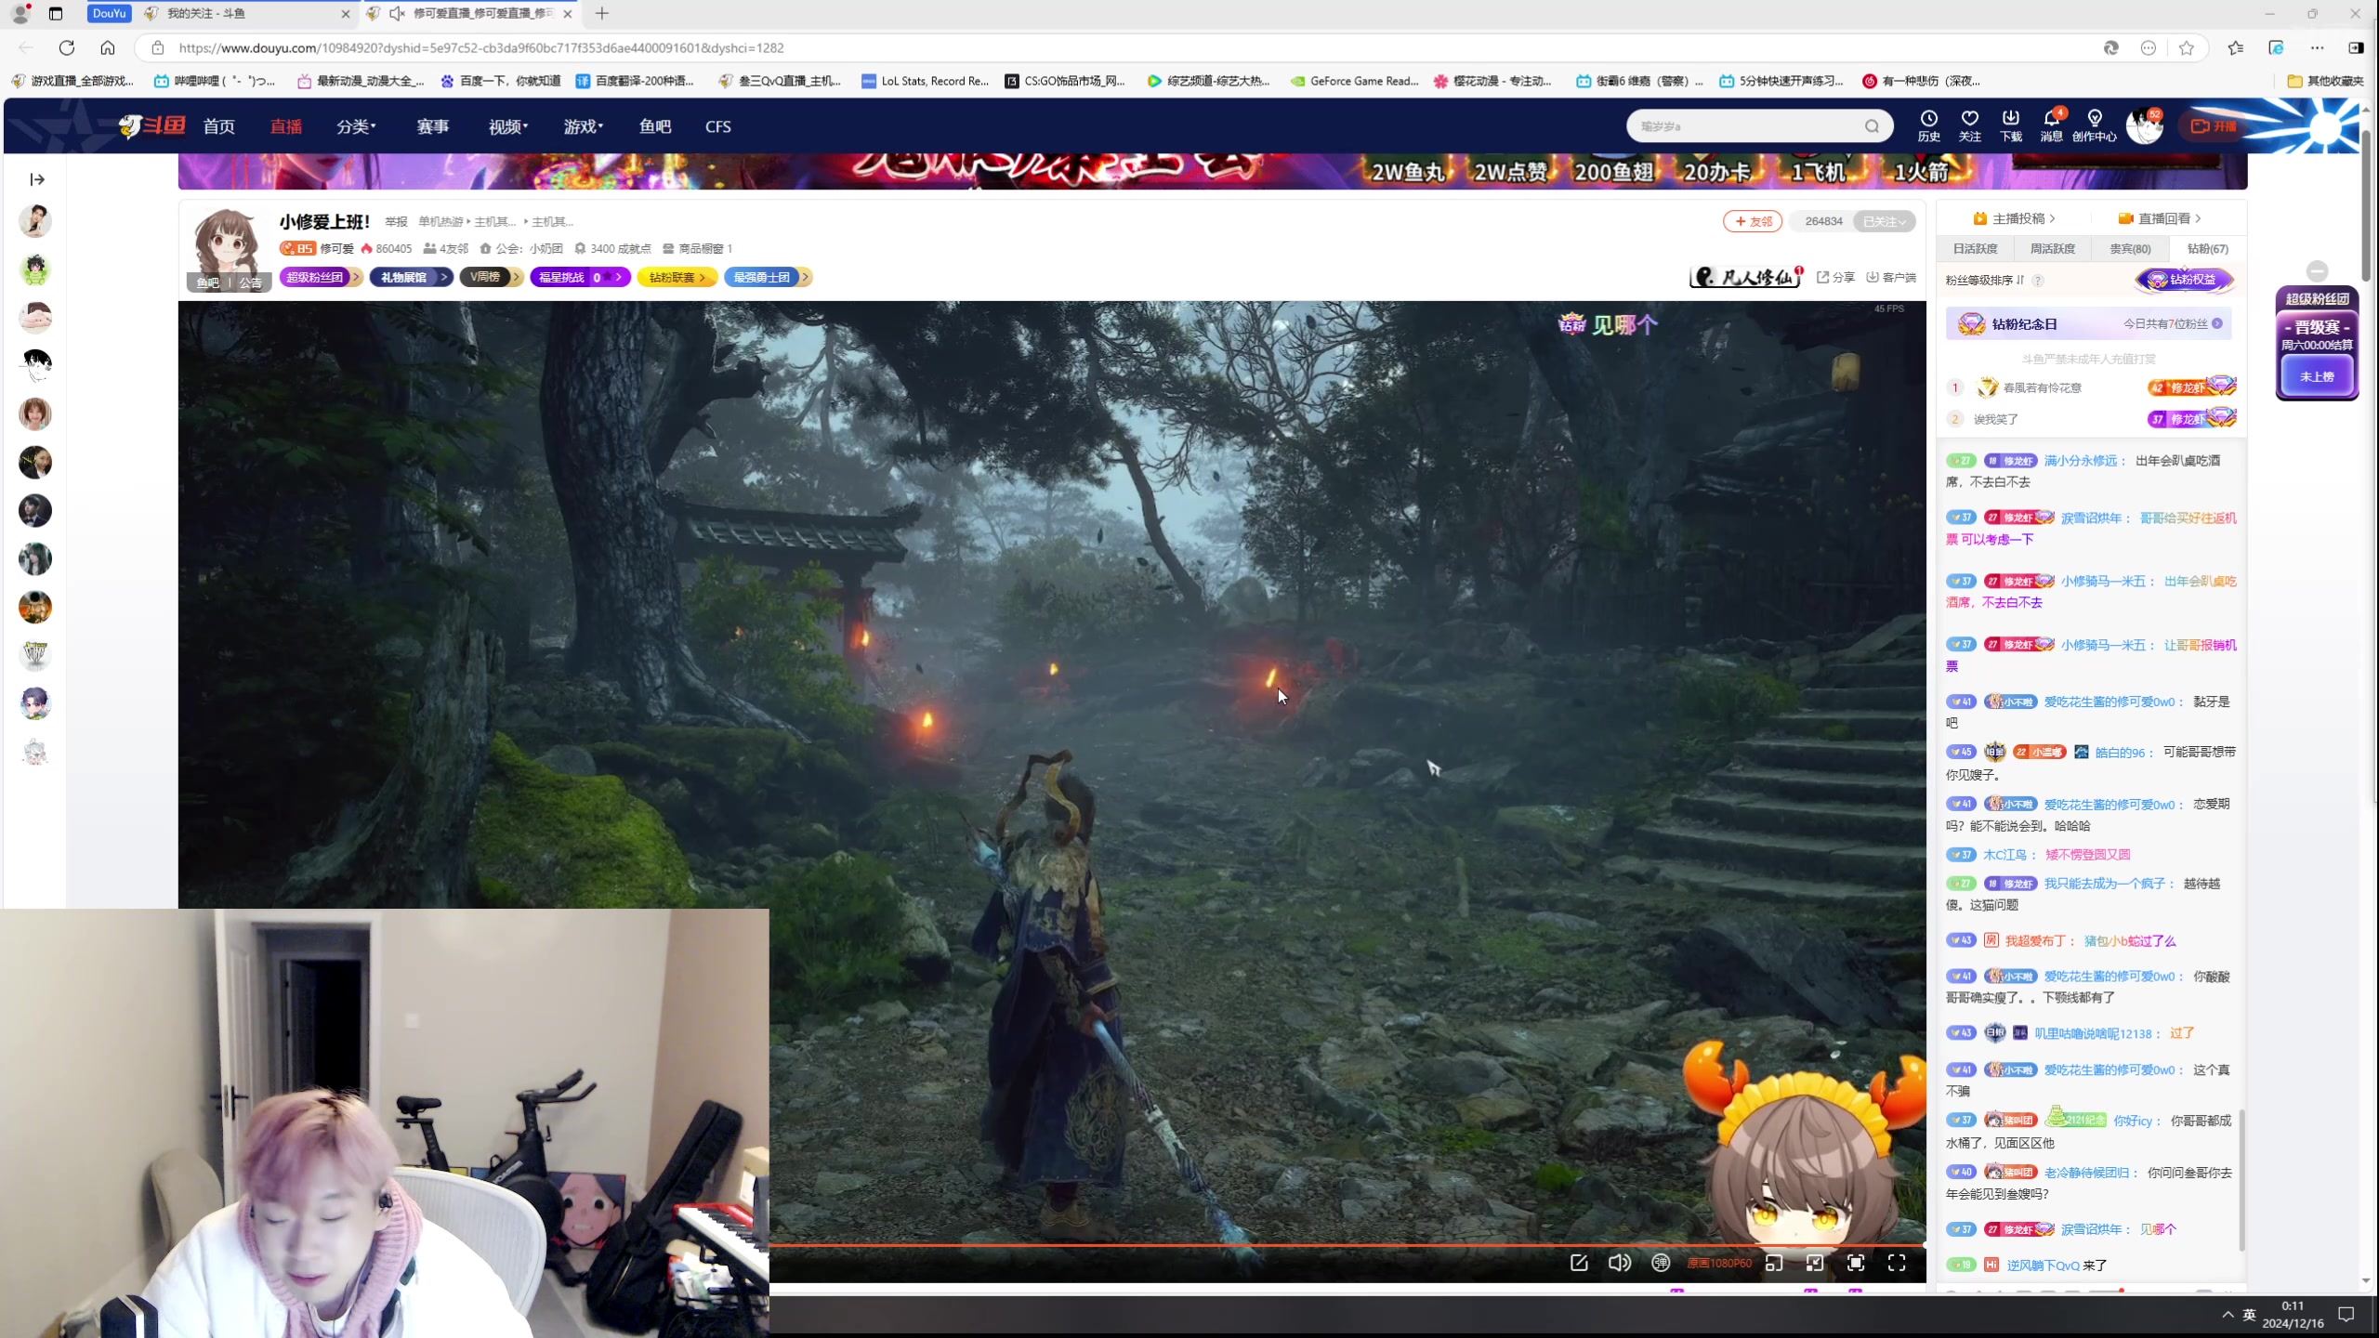Open the 视频 dropdown in navigation
2379x1338 pixels.
click(507, 126)
